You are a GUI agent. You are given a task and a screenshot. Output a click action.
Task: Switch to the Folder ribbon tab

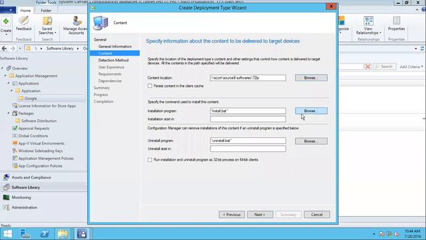coord(46,11)
